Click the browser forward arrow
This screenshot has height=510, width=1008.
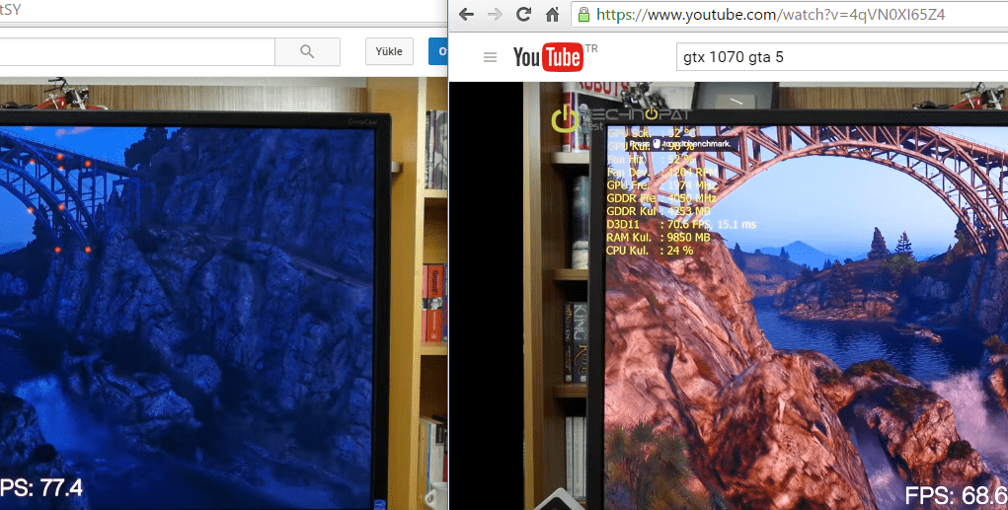(x=495, y=14)
